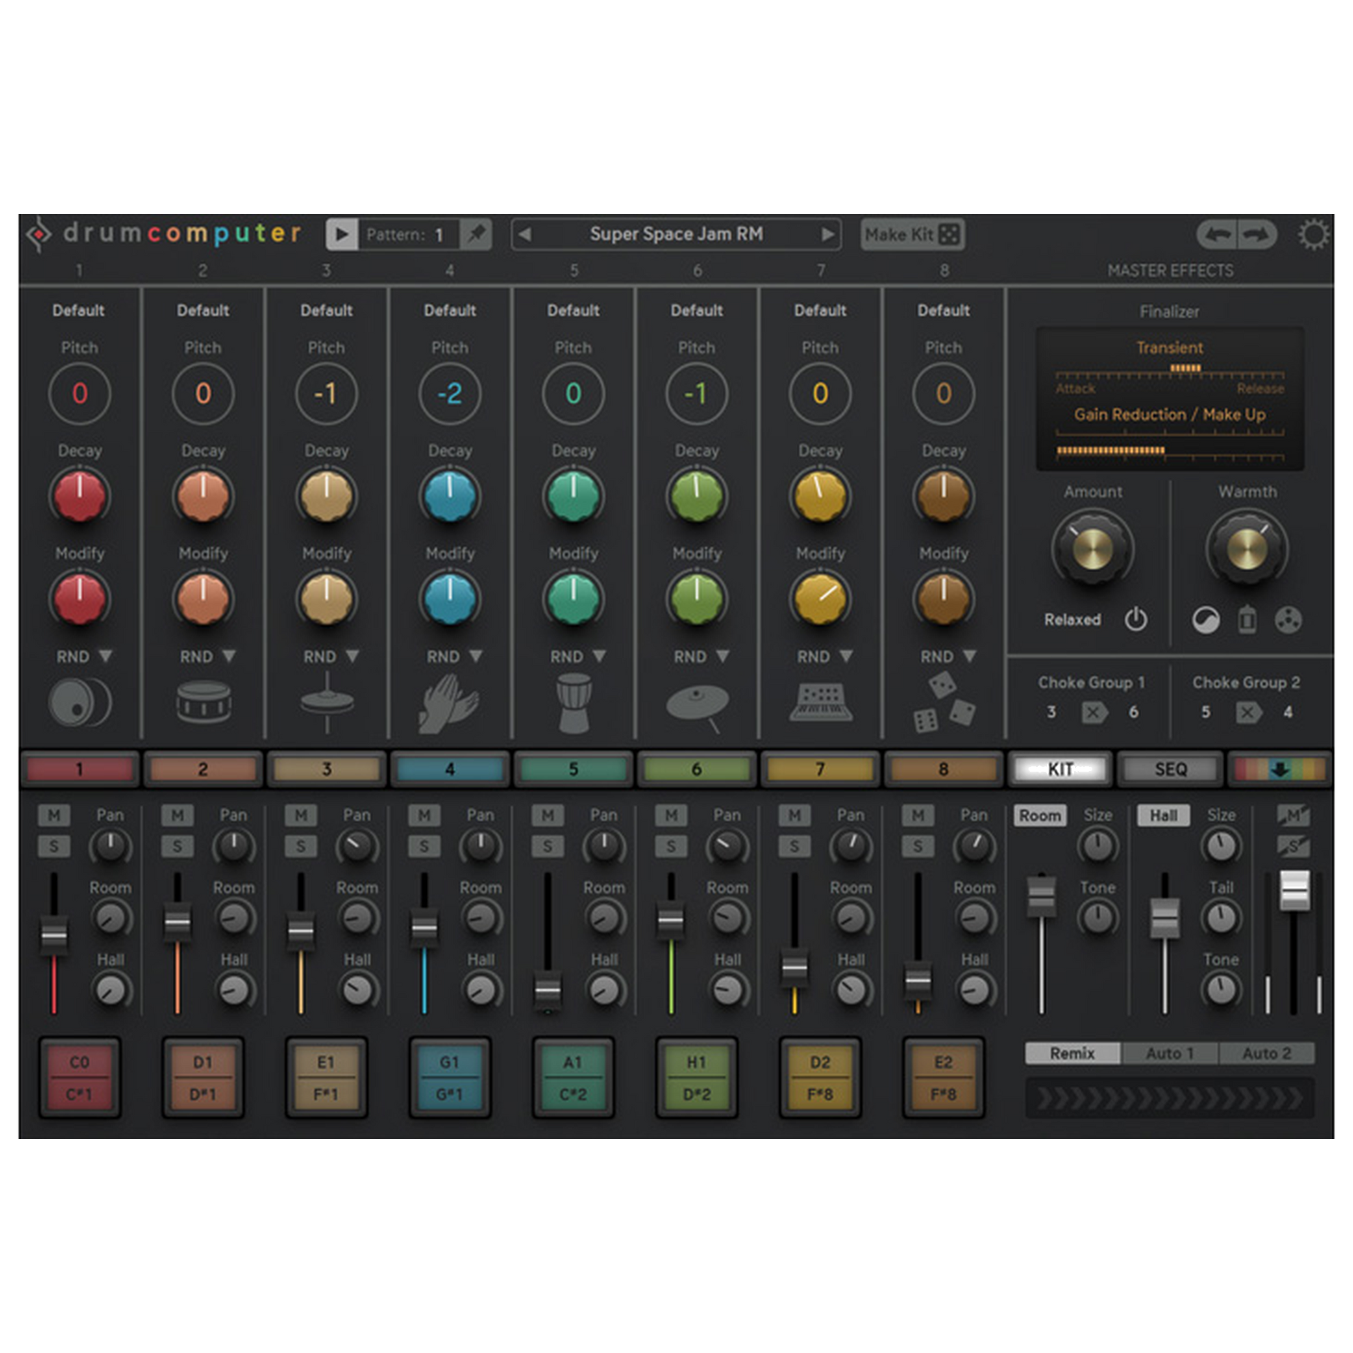Image resolution: width=1353 pixels, height=1353 pixels.
Task: Mute channel 5 with M button
Action: pyautogui.click(x=548, y=815)
